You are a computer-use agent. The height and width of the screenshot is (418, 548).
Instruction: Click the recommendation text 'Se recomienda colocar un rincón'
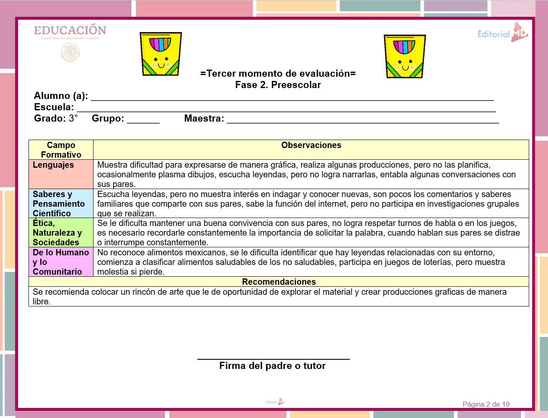pos(279,296)
